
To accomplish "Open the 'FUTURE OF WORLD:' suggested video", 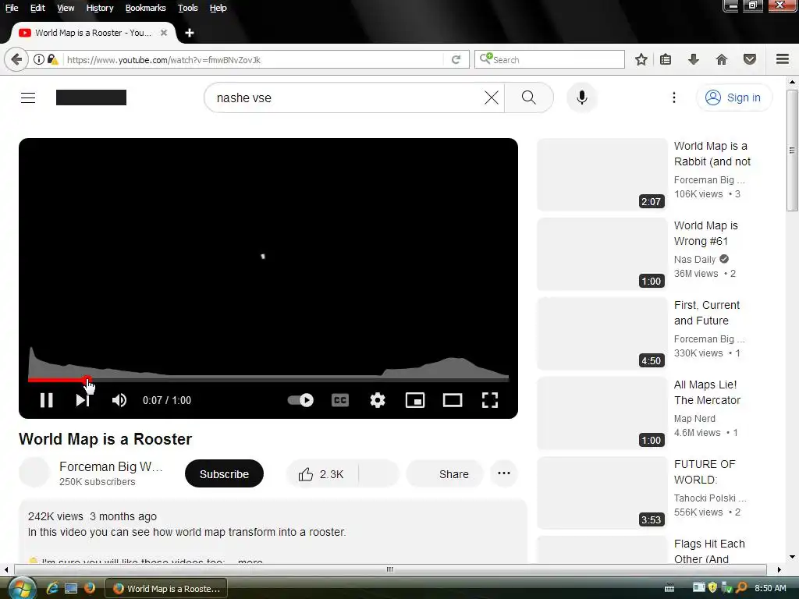I will coord(705,472).
